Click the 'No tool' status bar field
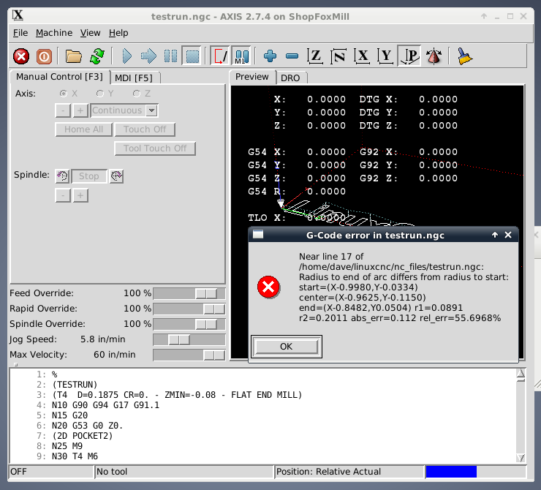 point(184,472)
